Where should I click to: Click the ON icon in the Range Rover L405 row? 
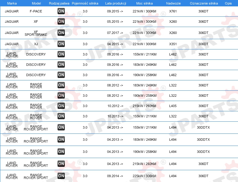61,106
